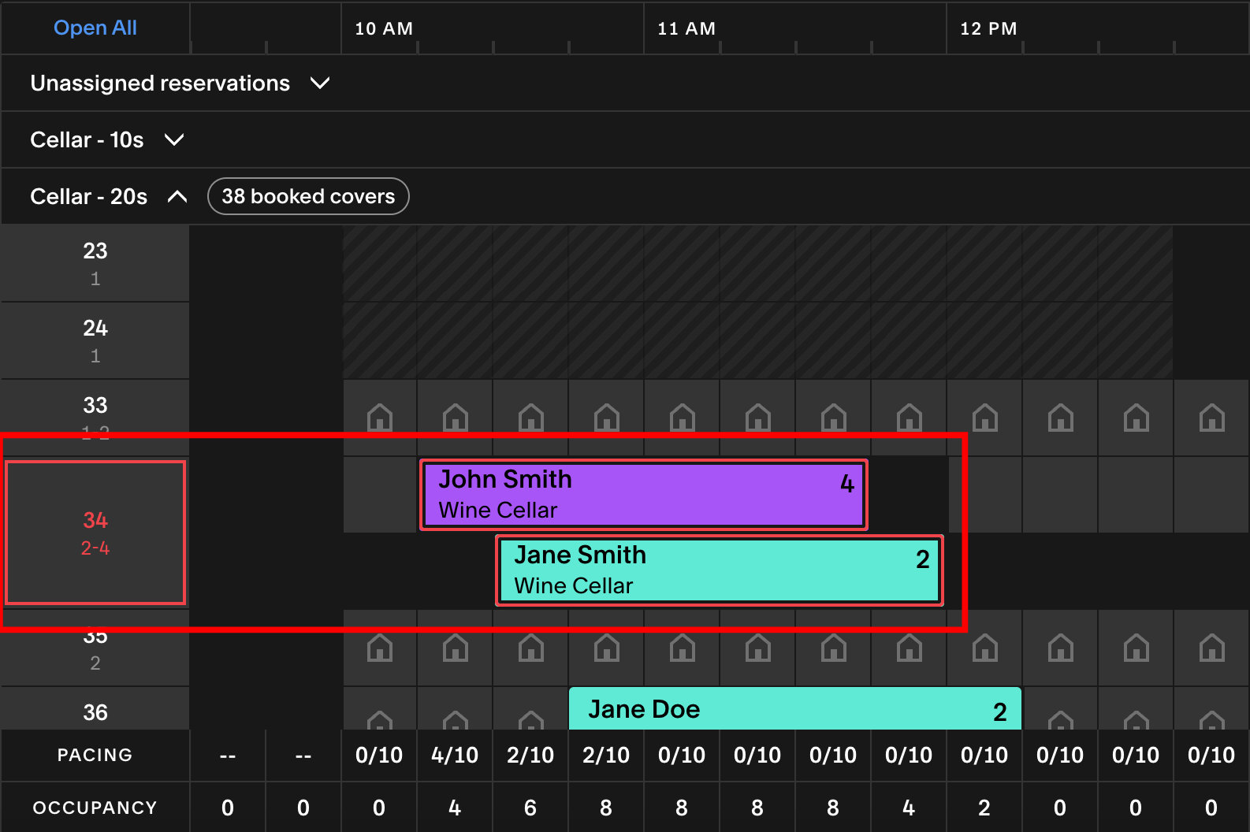Click house icon for table 33 at 10:30 AM
Screen dimensions: 1250x832
tap(531, 418)
